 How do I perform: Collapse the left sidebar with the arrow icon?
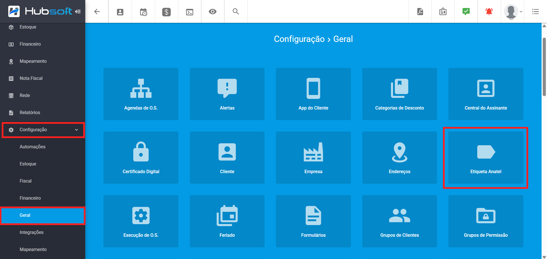coord(78,11)
